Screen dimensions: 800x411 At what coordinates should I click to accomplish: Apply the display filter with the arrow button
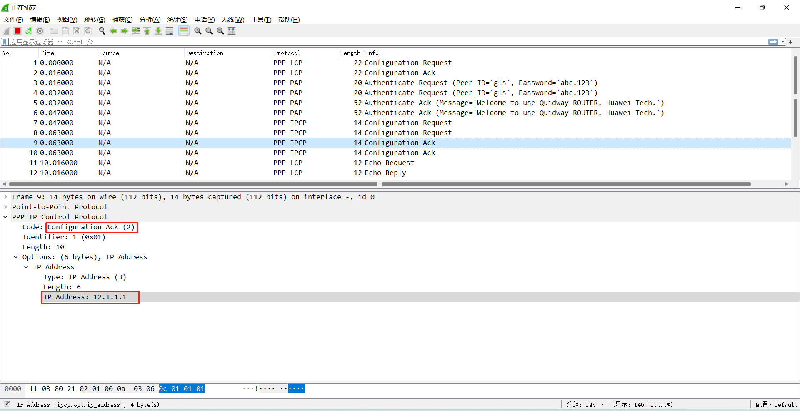click(x=773, y=42)
